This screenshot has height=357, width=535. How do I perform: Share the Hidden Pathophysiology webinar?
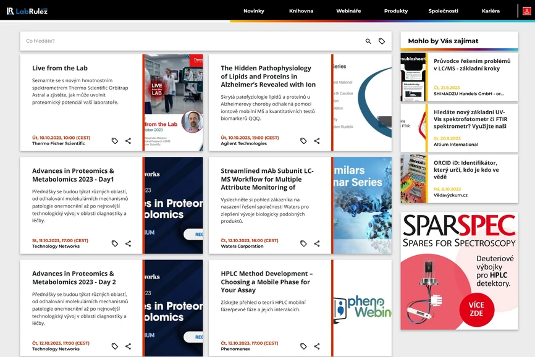pos(317,141)
